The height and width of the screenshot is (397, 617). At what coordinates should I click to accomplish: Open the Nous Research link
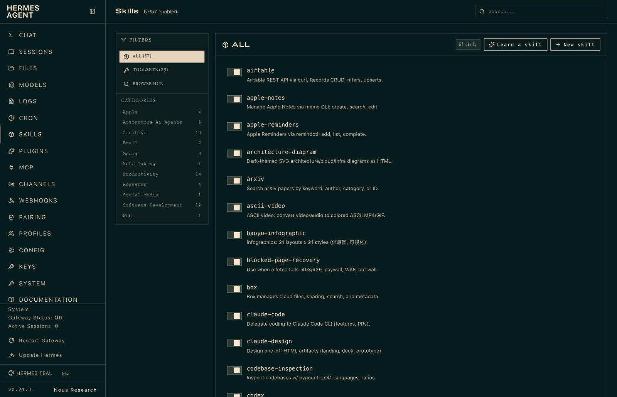75,390
